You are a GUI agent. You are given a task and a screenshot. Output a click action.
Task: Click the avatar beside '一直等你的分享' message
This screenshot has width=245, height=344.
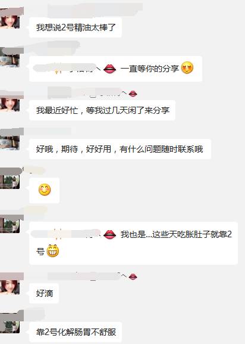click(11, 57)
